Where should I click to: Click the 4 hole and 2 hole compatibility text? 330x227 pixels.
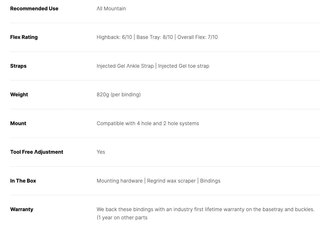[148, 123]
